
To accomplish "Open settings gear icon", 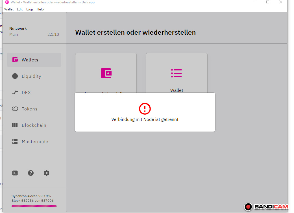I will pyautogui.click(x=47, y=173).
